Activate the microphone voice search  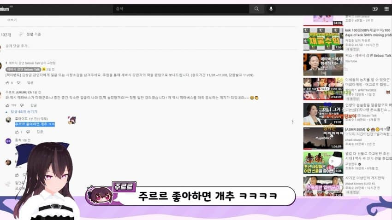click(271, 9)
